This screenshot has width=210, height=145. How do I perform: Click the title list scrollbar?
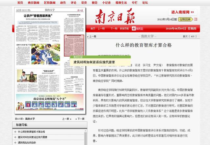(86, 138)
